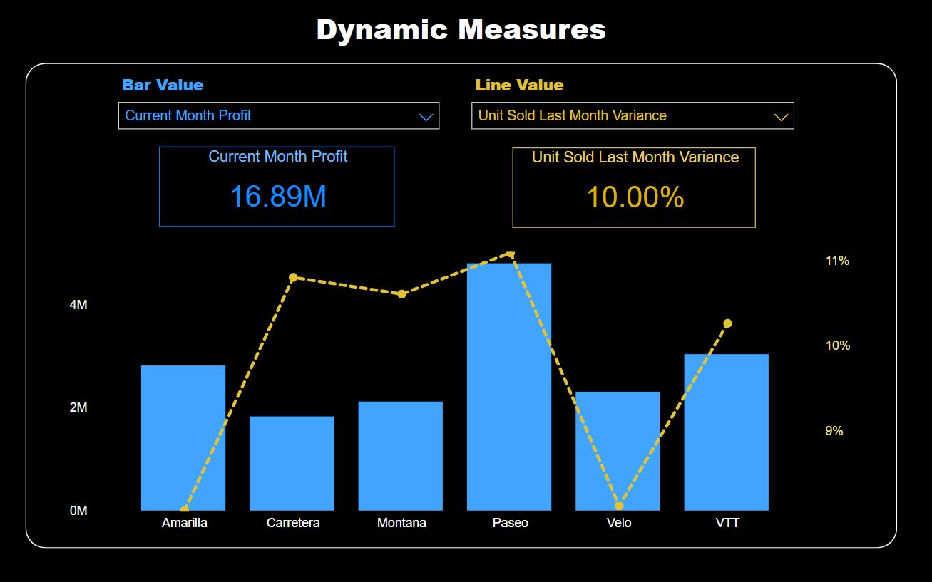932x582 pixels.
Task: Click the Line Value heading
Action: coord(520,85)
